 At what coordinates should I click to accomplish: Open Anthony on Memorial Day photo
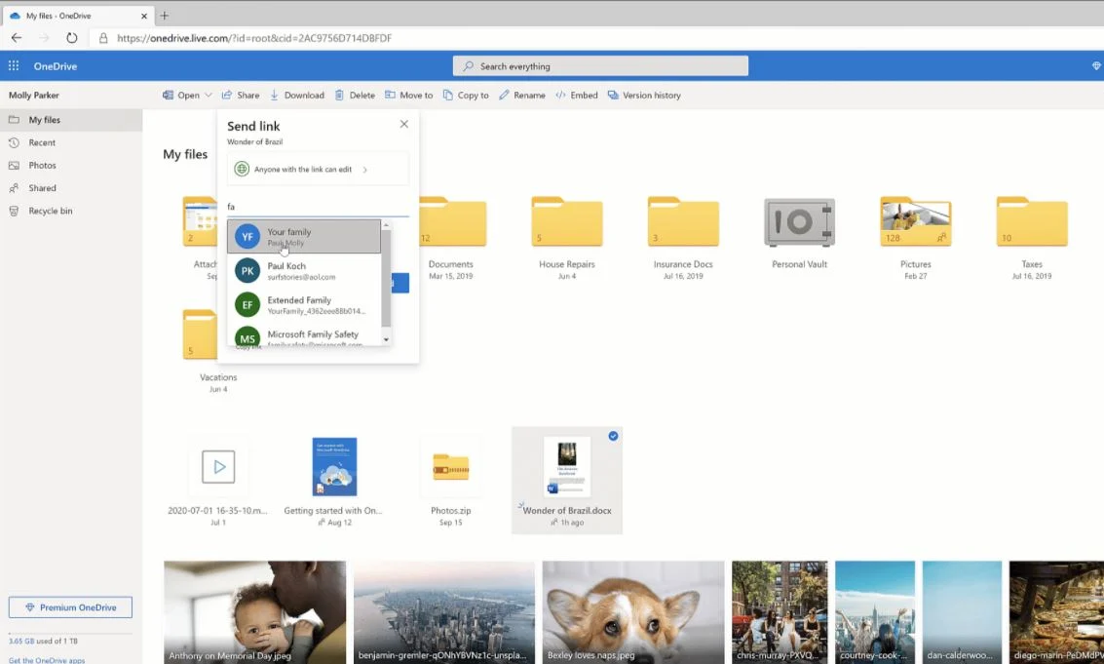255,612
